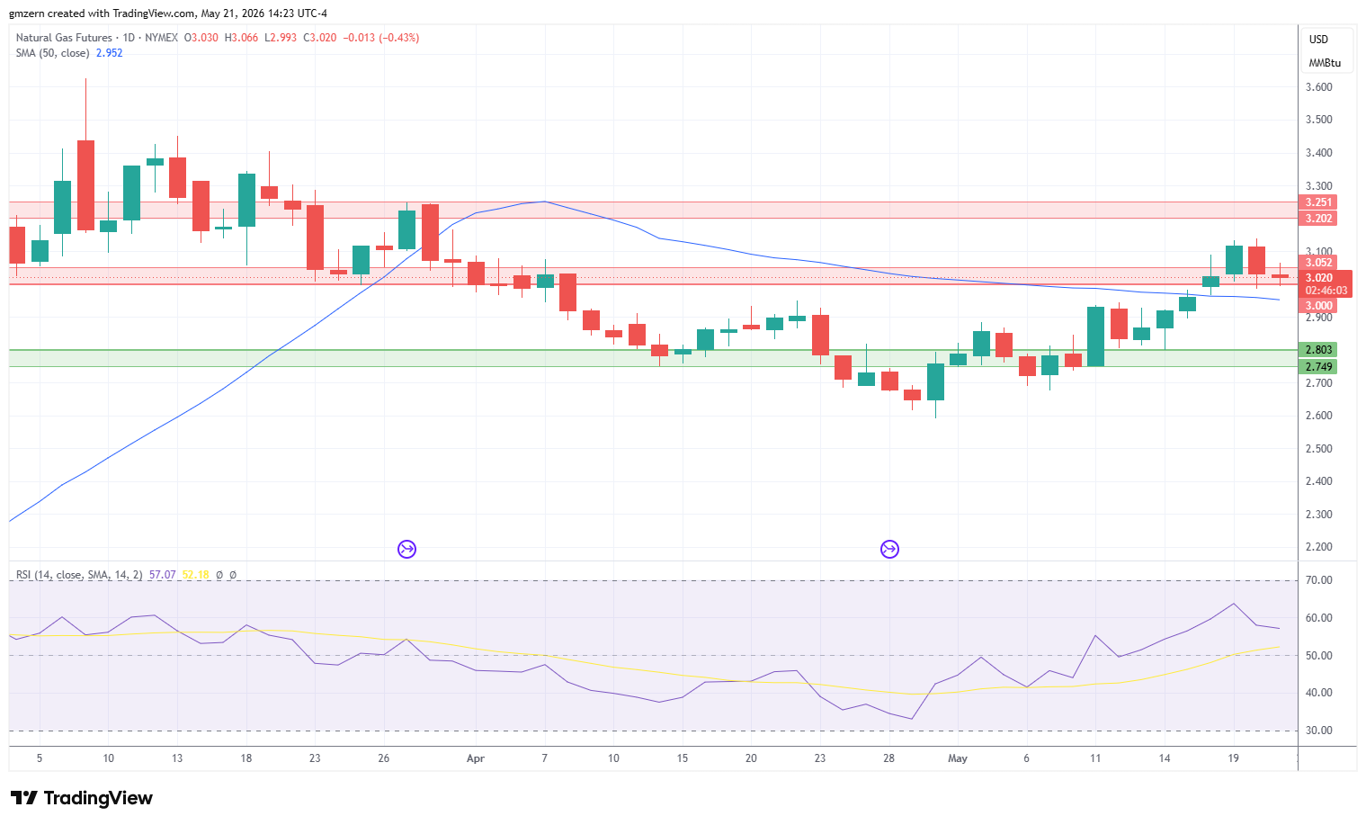Screen dimensions: 1366x825
Task: Click the 3.400 price axis label
Action: coord(1318,153)
